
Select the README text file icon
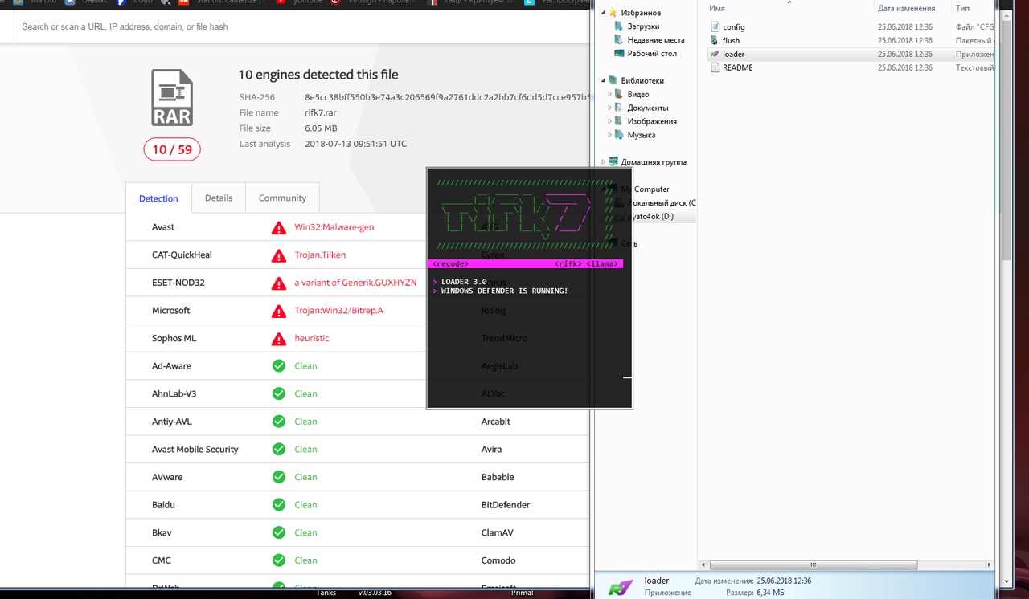[x=715, y=67]
